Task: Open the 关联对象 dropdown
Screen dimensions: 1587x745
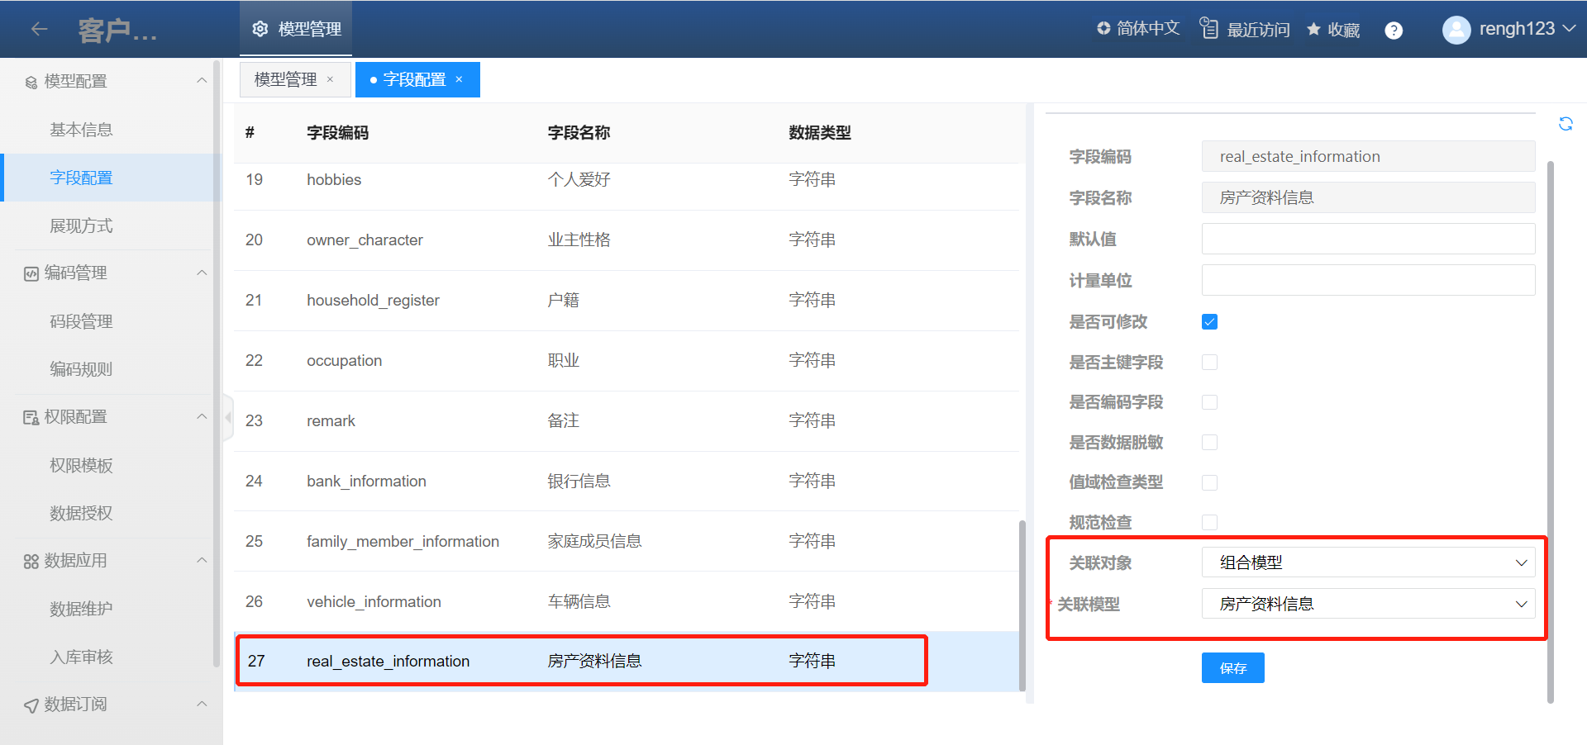Action: [1368, 562]
